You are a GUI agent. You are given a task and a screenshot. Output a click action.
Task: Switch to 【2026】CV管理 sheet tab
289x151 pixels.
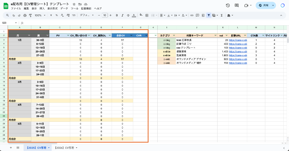(x=65, y=148)
